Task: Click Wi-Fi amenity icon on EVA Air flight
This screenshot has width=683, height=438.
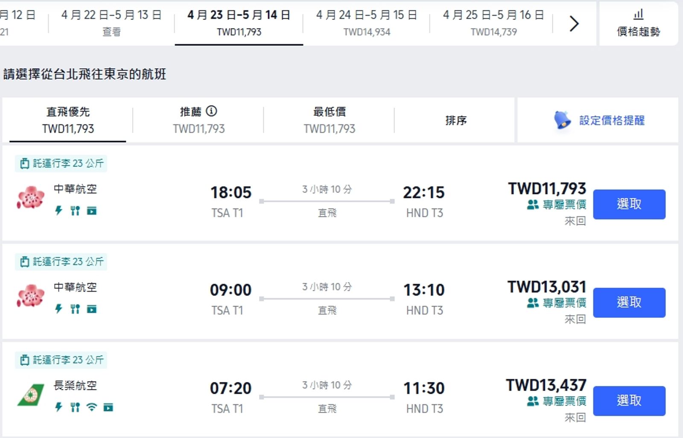Action: point(91,407)
